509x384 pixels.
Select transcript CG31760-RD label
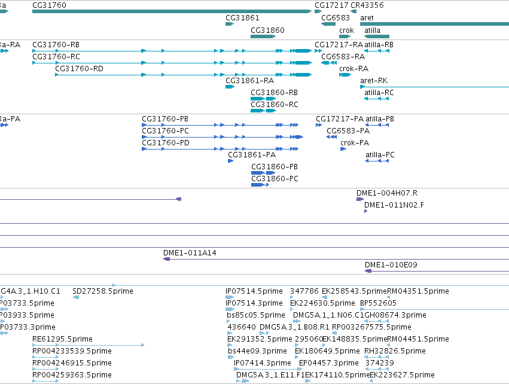coord(79,69)
